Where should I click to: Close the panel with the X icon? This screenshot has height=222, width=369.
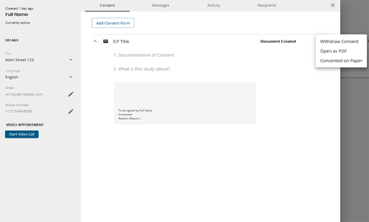pos(333,5)
